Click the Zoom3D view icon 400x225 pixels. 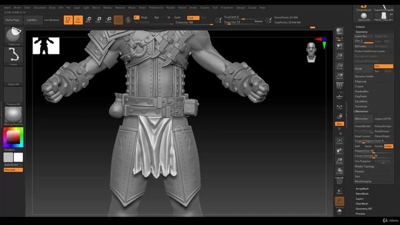click(339, 161)
